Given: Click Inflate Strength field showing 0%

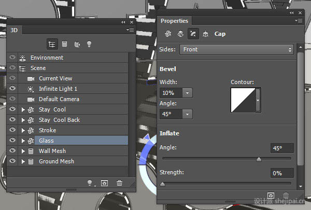Looking at the screenshot, I should [282, 173].
